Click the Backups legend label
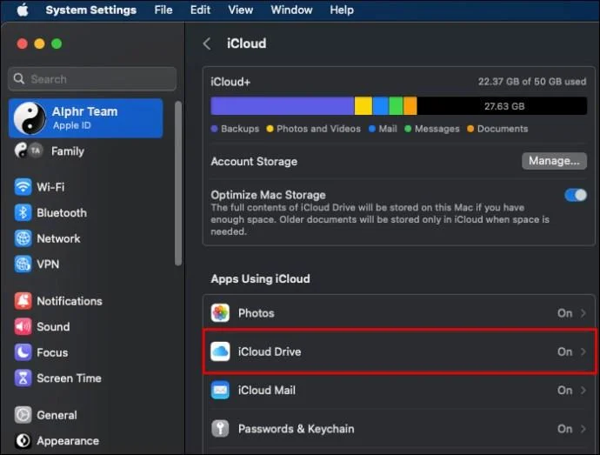Image resolution: width=600 pixels, height=455 pixels. (240, 129)
